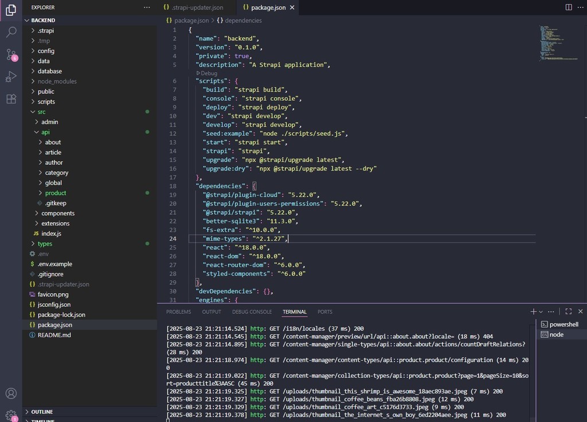Open the Search view icon
This screenshot has width=587, height=422.
click(11, 32)
